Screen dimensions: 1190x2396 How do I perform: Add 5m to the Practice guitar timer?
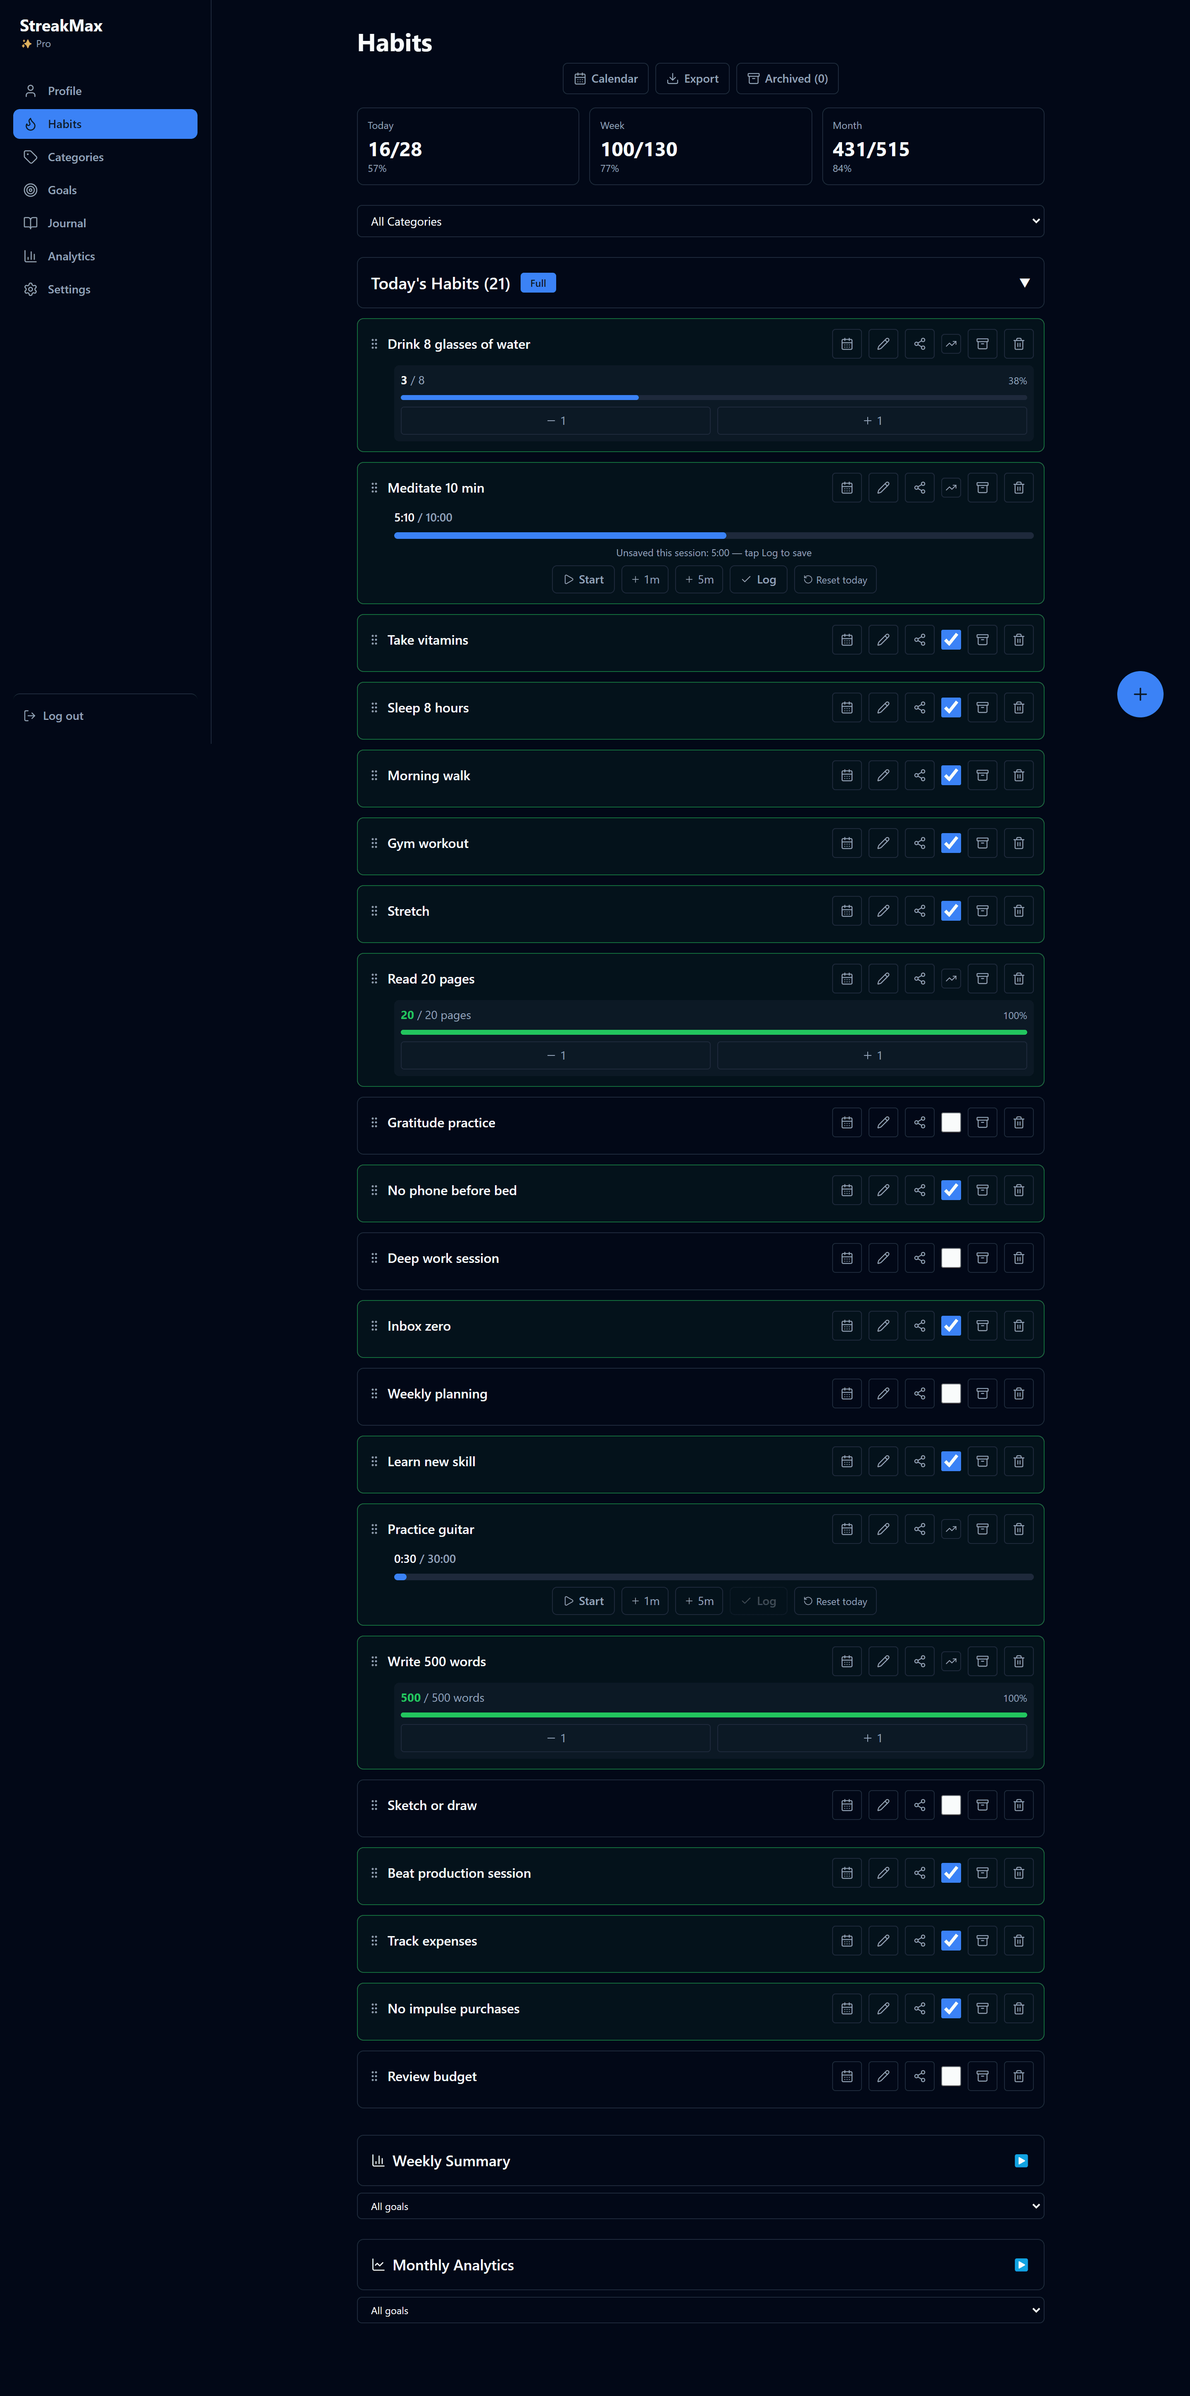pos(698,1601)
